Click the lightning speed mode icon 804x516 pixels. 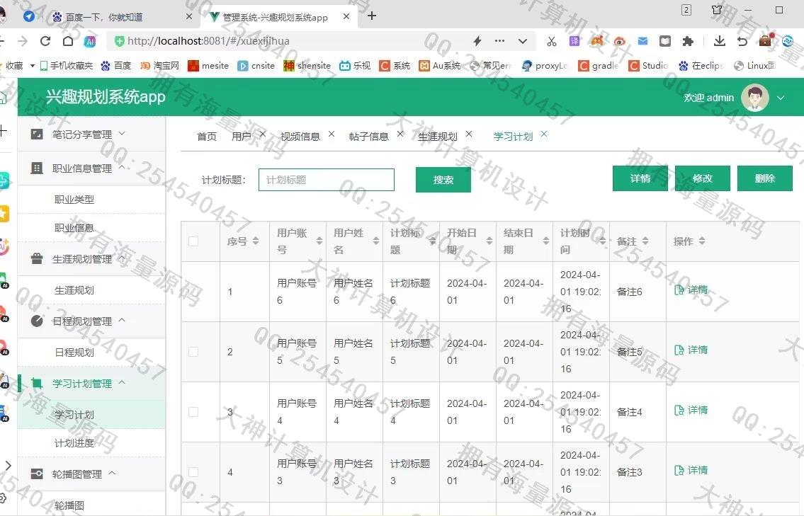tap(477, 41)
